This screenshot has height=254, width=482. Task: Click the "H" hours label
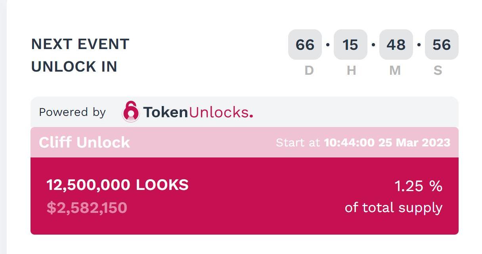351,71
